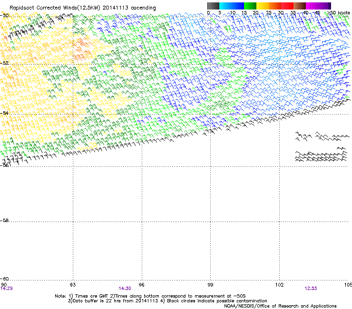This screenshot has height=309, width=352.
Task: Click the '-52' latitude label
Action: [x=4, y=63]
